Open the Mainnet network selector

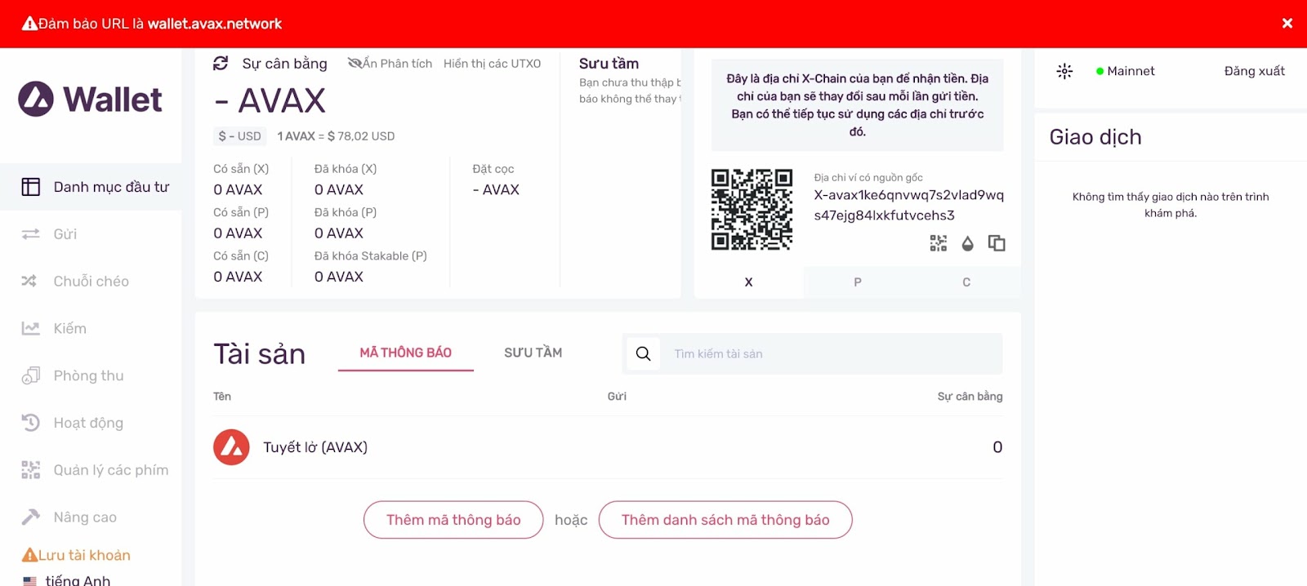pos(1126,71)
